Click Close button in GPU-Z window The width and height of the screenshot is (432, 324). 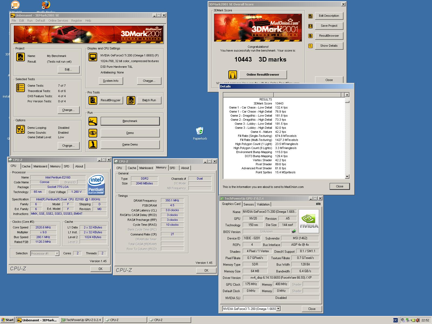tap(312, 309)
